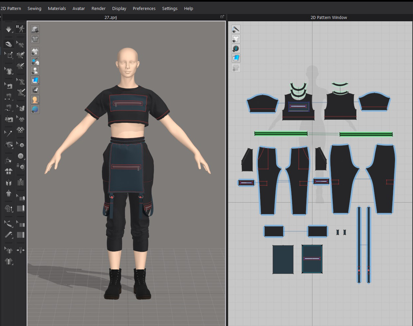Open the pattern Information panel in 2D window
Image resolution: width=413 pixels, height=326 pixels.
[x=236, y=49]
